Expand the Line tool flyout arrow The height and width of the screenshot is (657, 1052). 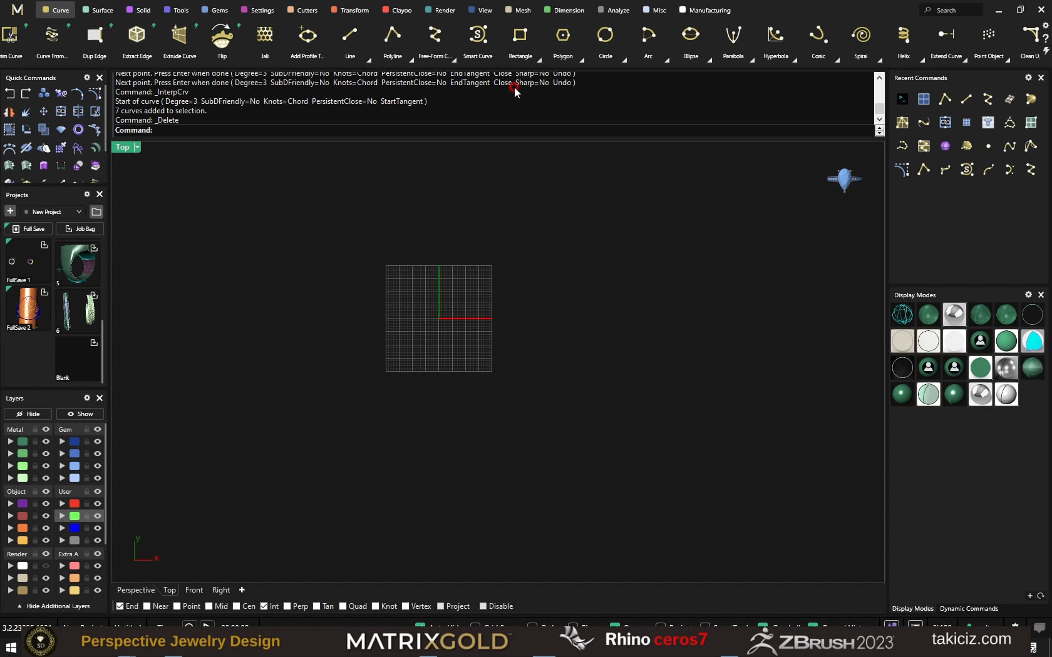click(x=369, y=60)
